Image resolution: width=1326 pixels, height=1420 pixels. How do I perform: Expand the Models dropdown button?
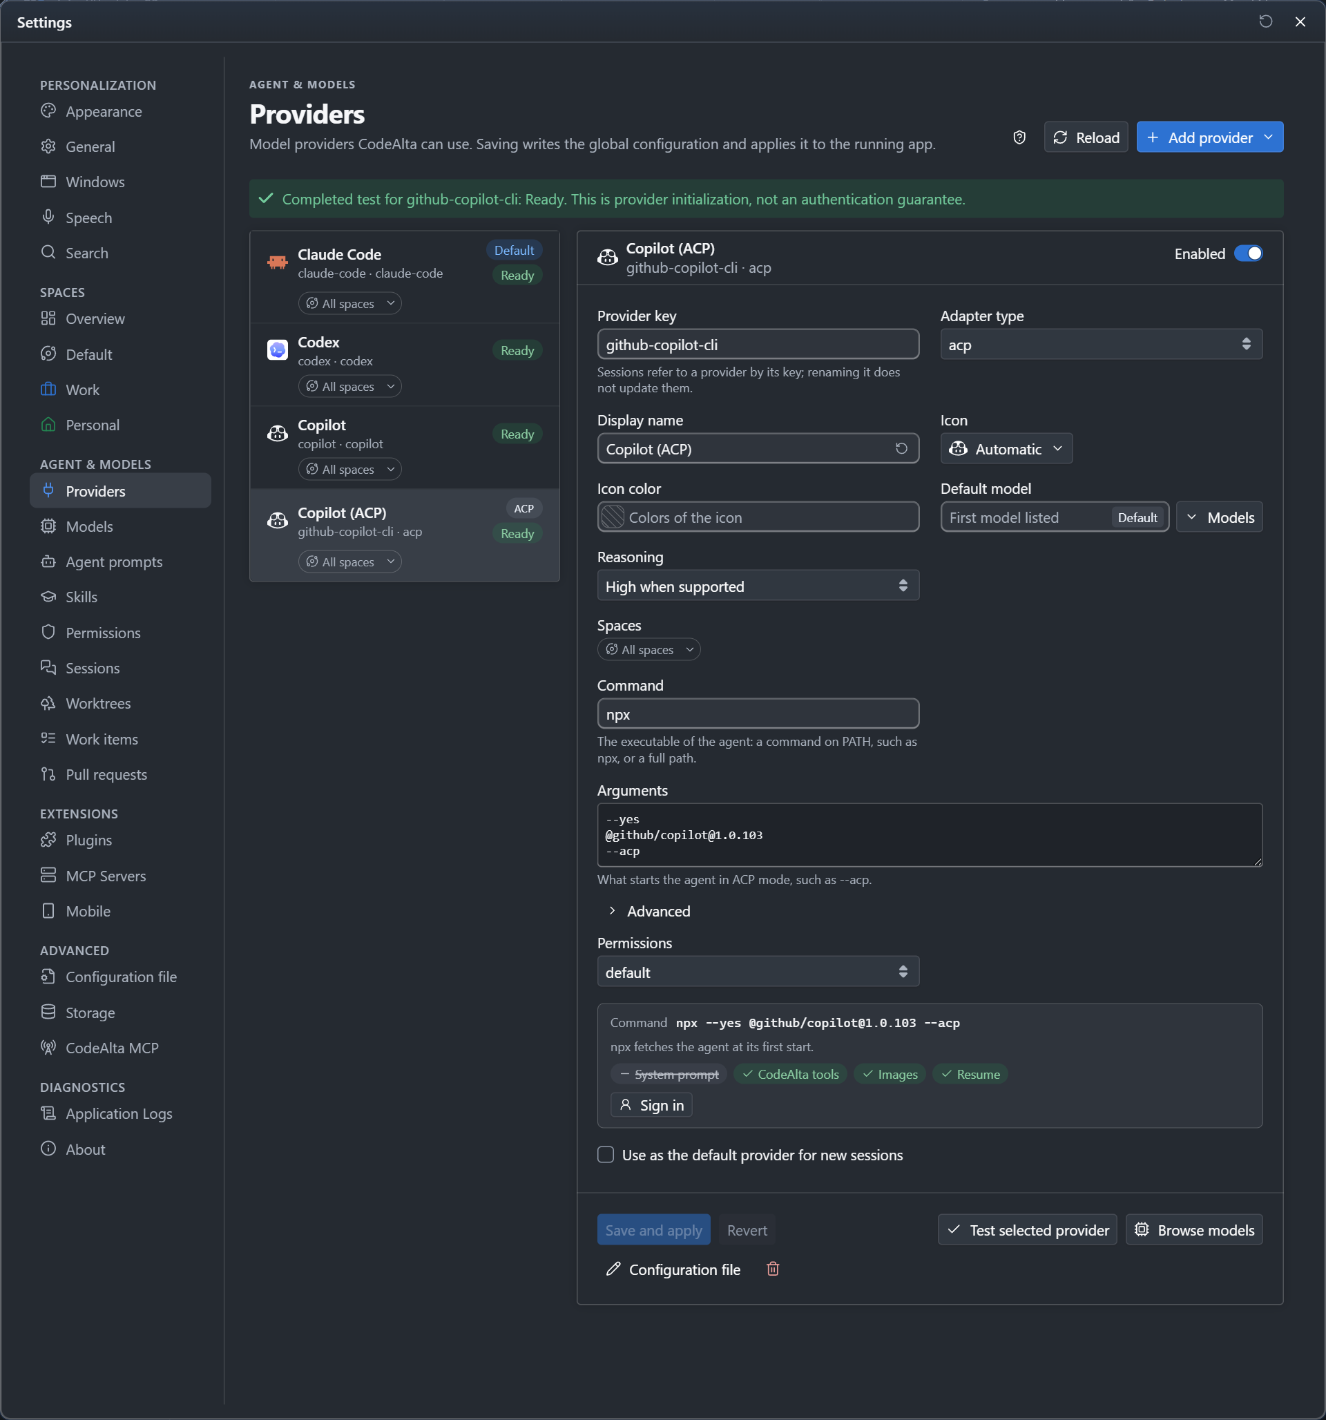(1219, 517)
